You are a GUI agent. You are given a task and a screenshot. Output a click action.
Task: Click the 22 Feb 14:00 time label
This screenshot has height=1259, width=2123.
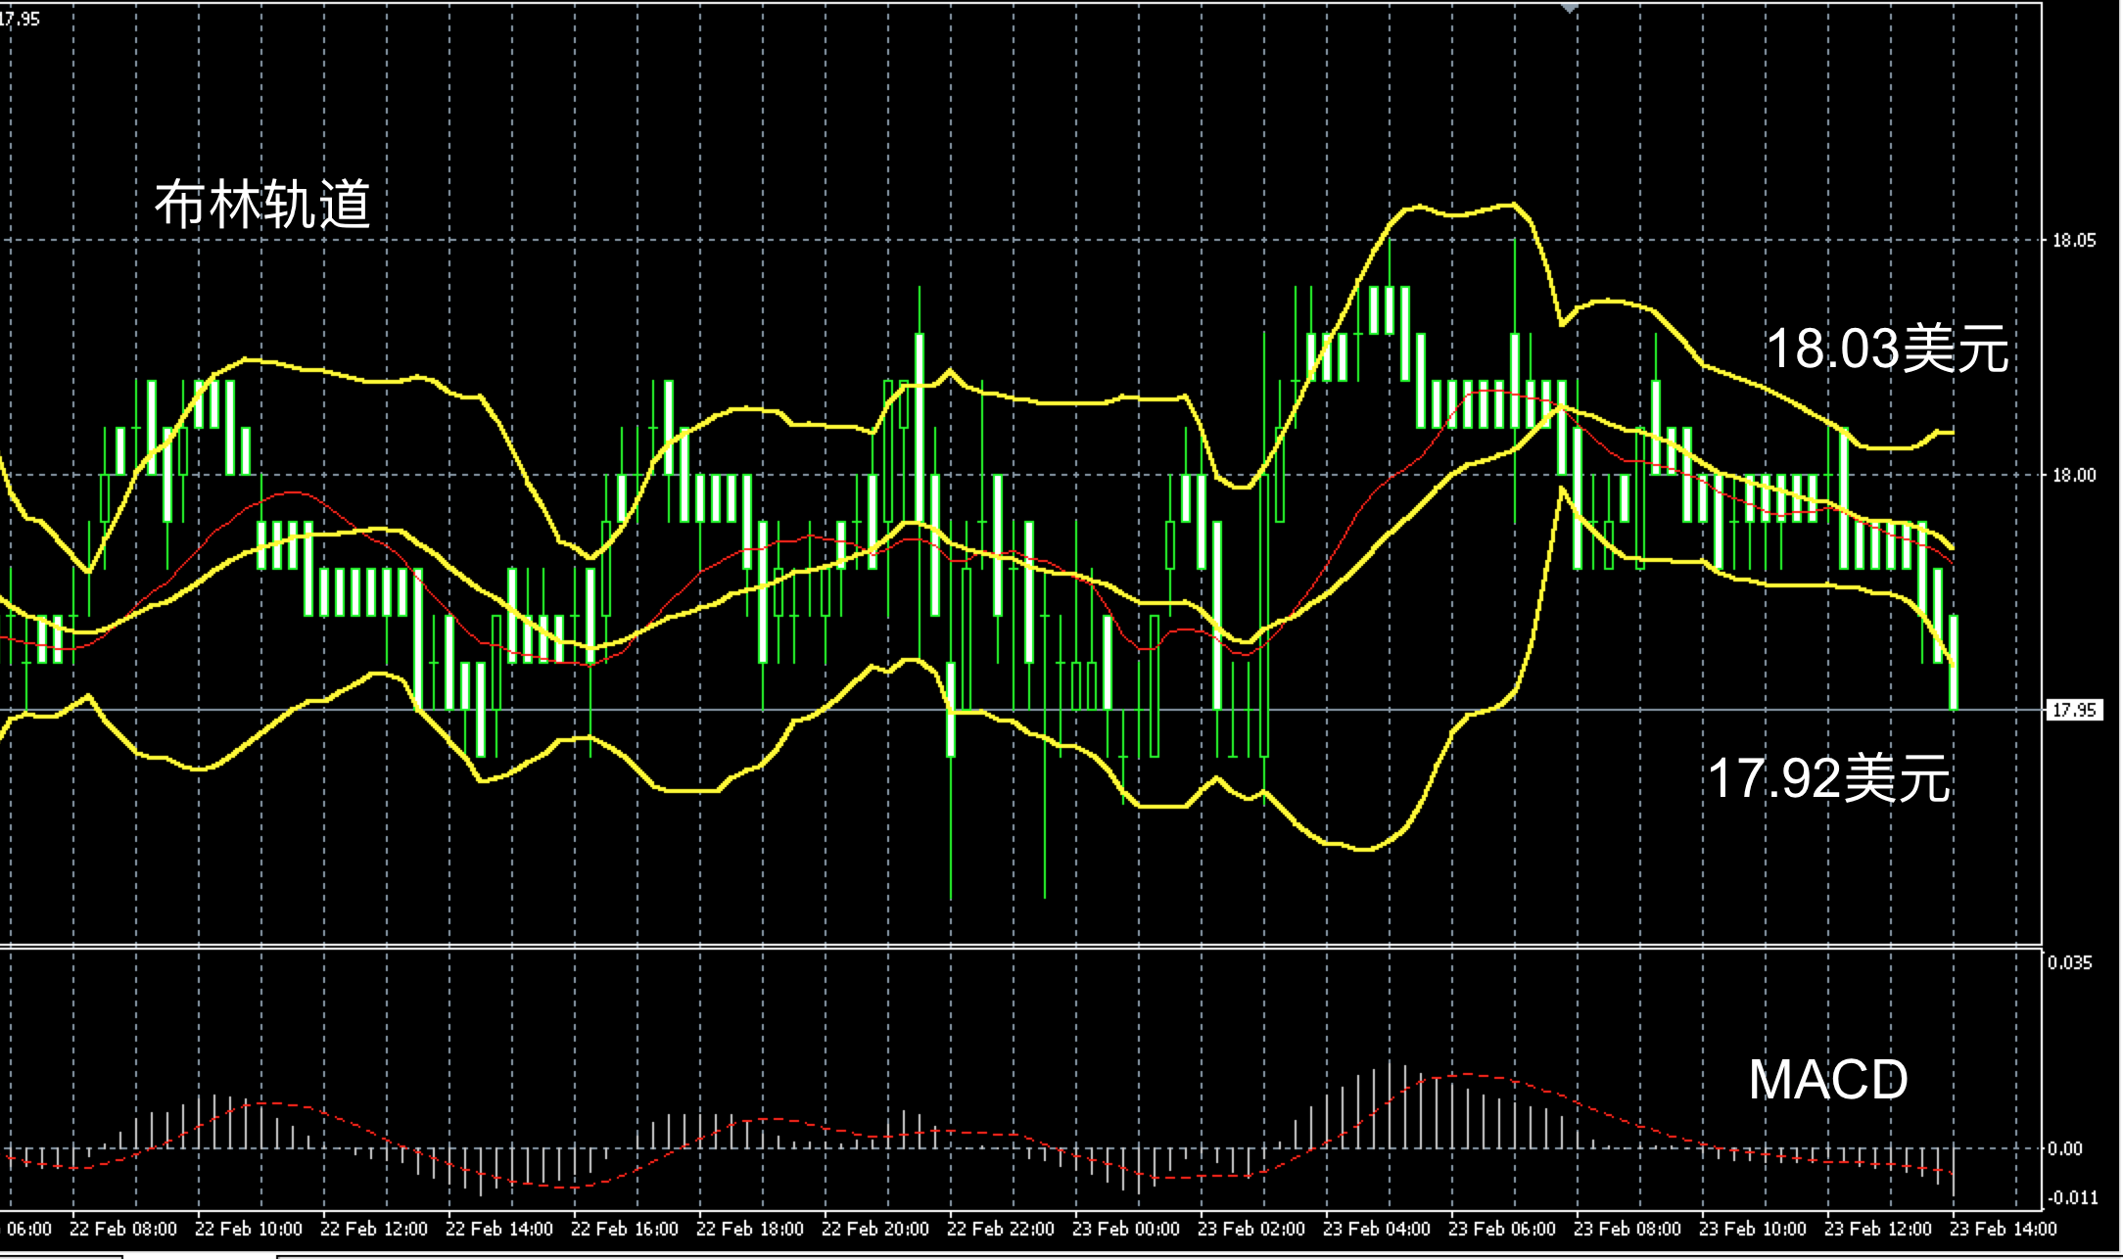point(499,1229)
